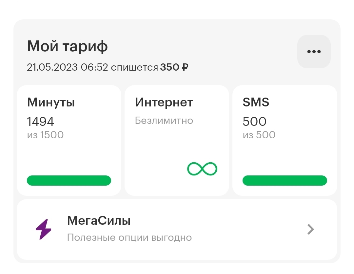Tap the Мой тариф heading
Viewport: 354px width, 274px height.
coord(68,46)
